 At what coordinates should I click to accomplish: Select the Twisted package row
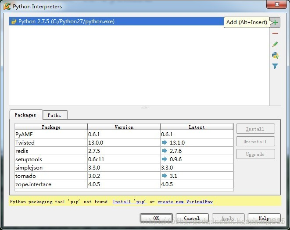pos(124,143)
